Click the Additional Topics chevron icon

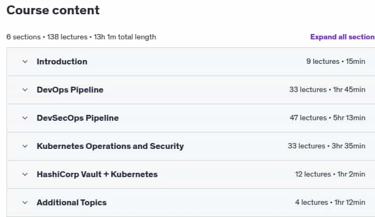coord(25,203)
